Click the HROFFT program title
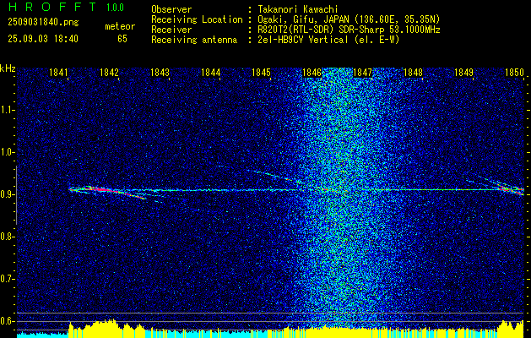The width and height of the screenshot is (531, 338). point(52,7)
